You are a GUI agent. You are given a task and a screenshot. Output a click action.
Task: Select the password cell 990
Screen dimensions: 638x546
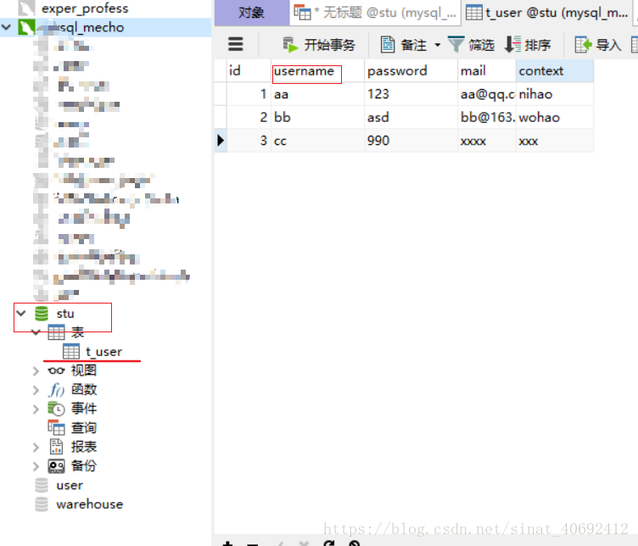click(411, 141)
